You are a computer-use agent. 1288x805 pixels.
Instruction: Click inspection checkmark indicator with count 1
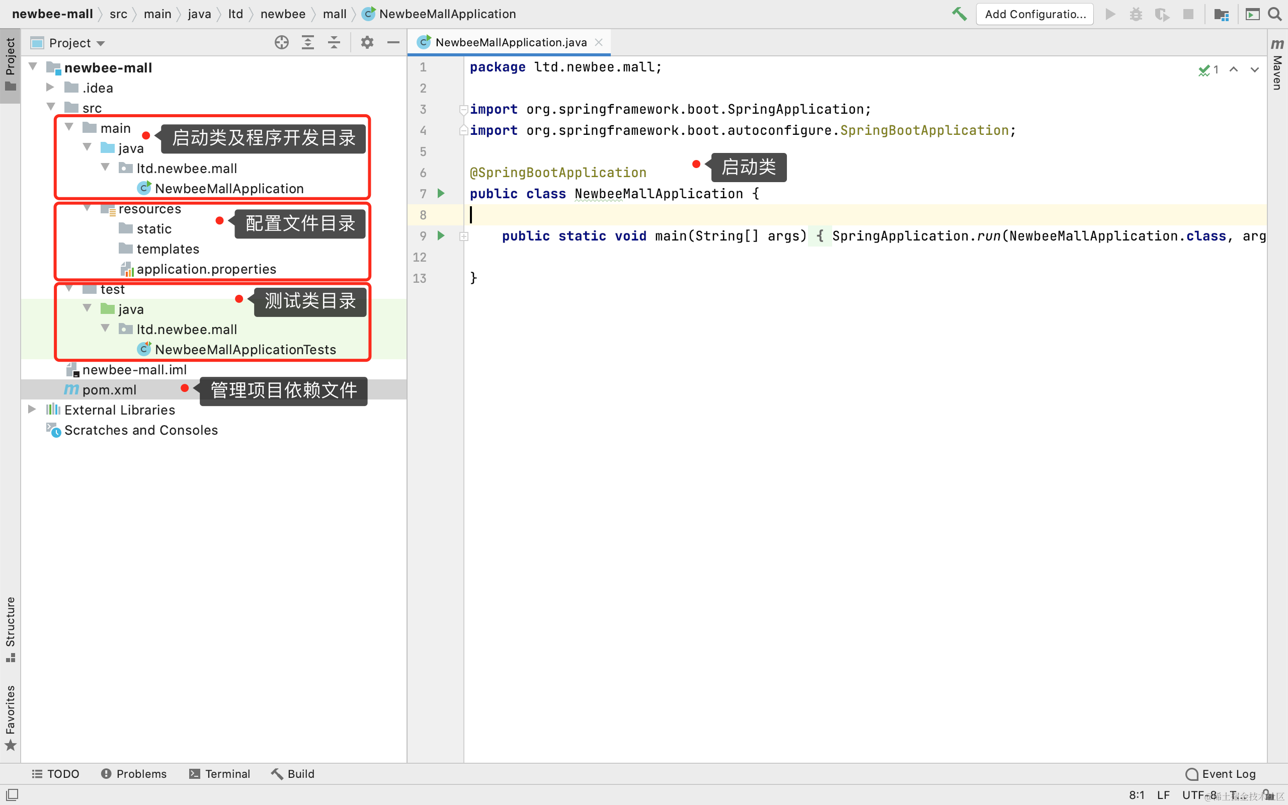click(x=1209, y=70)
